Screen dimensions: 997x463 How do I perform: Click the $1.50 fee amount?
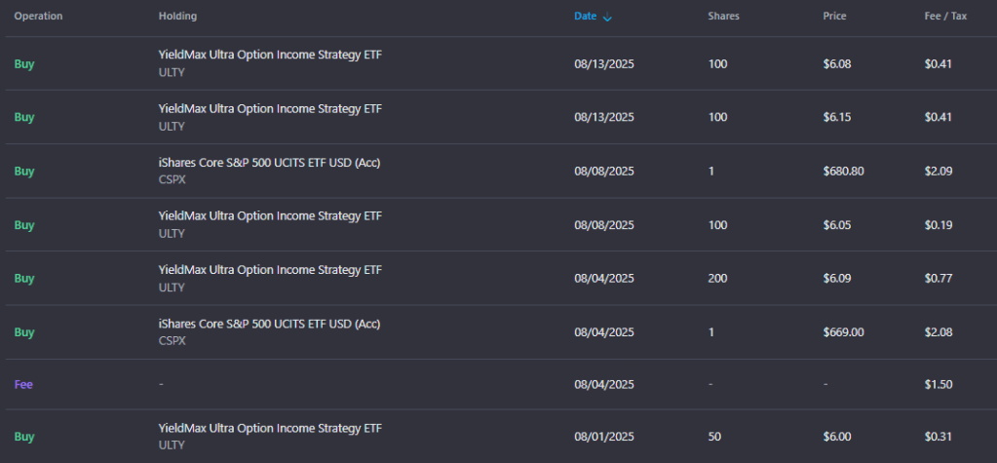coord(939,385)
